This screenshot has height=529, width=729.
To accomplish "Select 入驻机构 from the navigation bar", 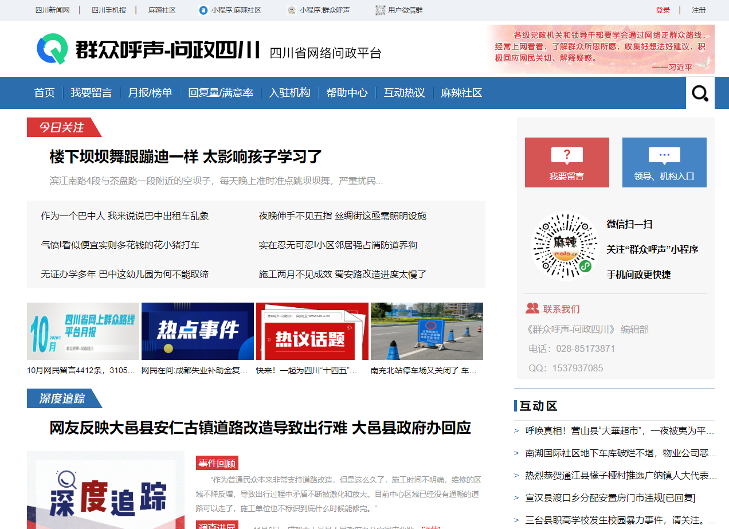I will [290, 93].
